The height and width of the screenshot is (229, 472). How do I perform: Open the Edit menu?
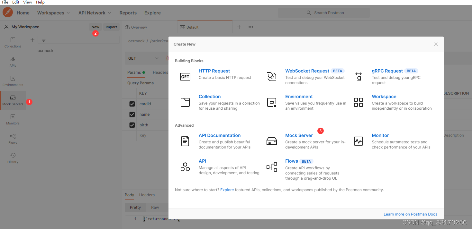point(16,2)
